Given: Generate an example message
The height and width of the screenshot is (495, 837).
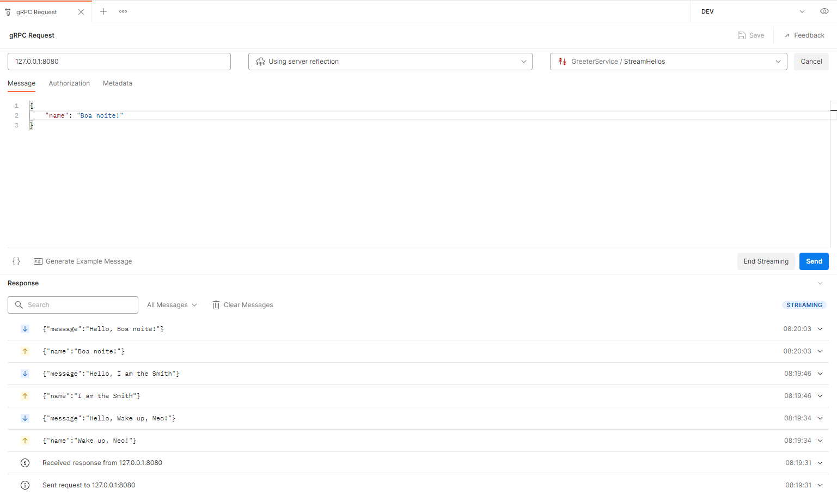Looking at the screenshot, I should pyautogui.click(x=83, y=261).
